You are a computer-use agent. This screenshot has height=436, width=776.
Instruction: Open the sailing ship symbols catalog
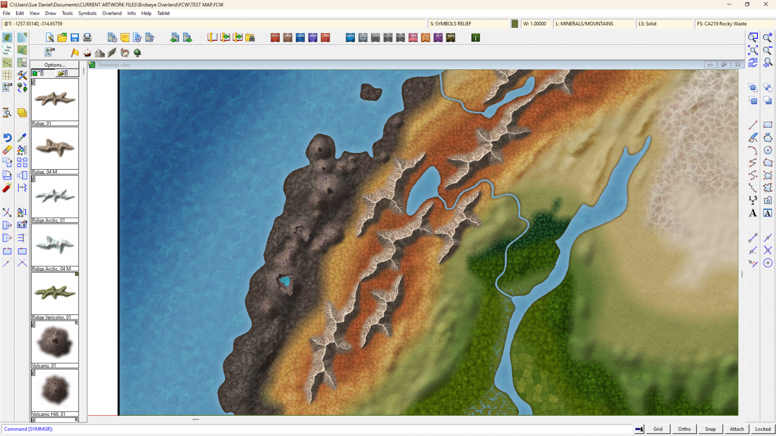pyautogui.click(x=87, y=53)
